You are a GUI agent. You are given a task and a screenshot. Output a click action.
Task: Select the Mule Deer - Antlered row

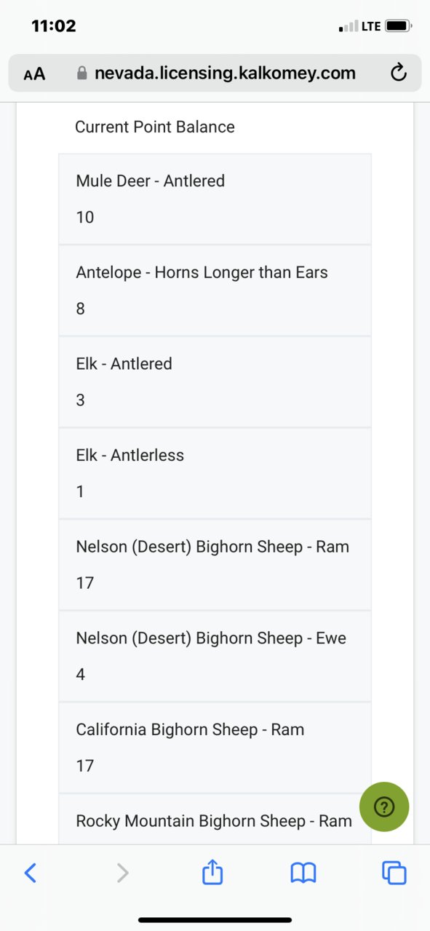215,199
